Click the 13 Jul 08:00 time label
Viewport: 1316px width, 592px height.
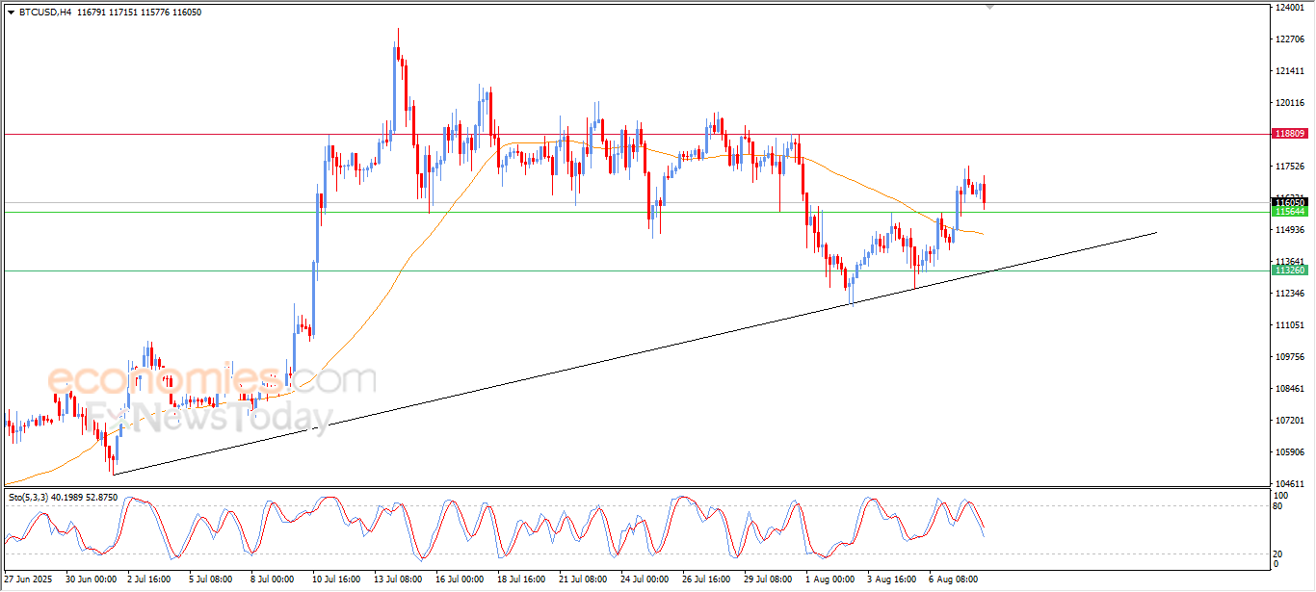398,580
